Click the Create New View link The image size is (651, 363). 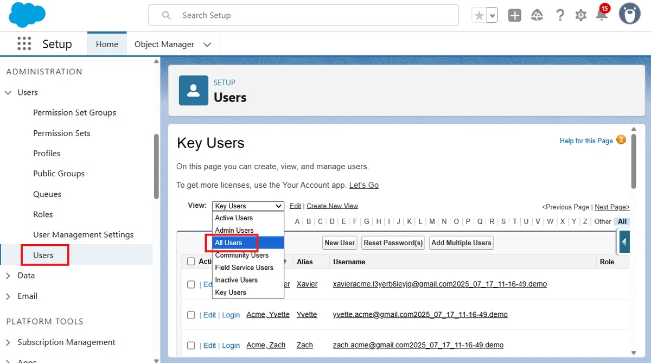tap(333, 206)
